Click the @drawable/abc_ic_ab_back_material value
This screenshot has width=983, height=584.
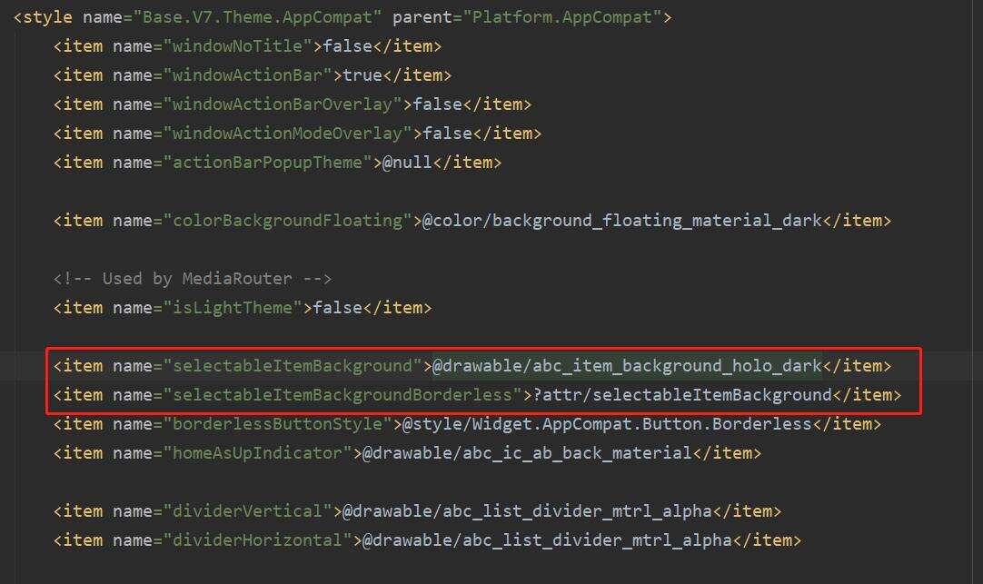527,453
